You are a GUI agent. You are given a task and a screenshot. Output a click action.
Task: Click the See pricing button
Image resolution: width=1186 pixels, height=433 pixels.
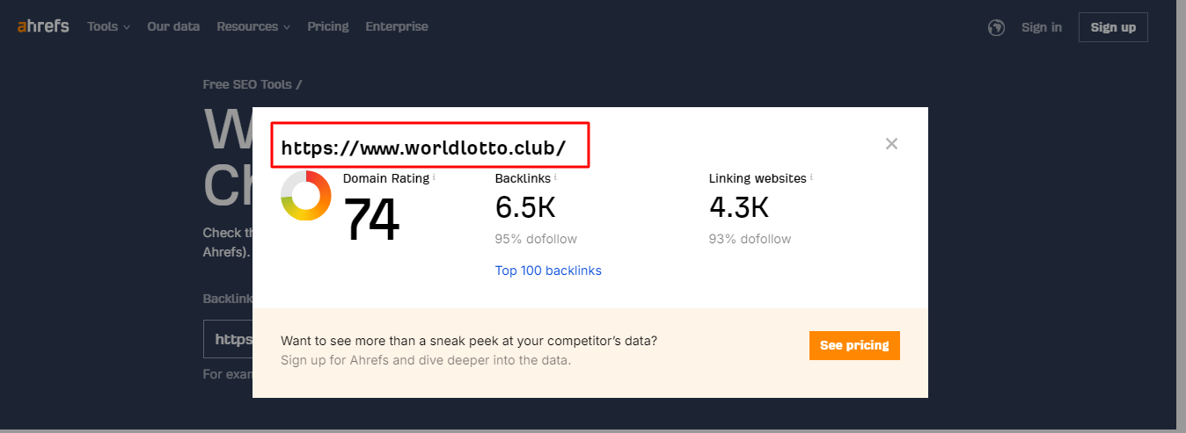pyautogui.click(x=854, y=345)
